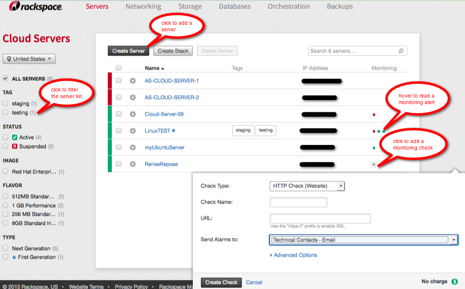This screenshot has width=465, height=289.
Task: Open gear menu for ReneeRepose server
Action: [x=133, y=164]
